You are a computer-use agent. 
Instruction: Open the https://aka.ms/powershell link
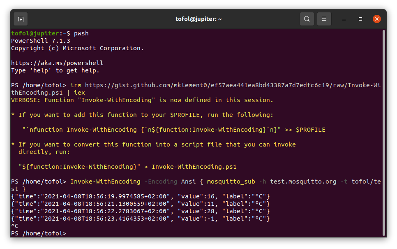click(57, 63)
